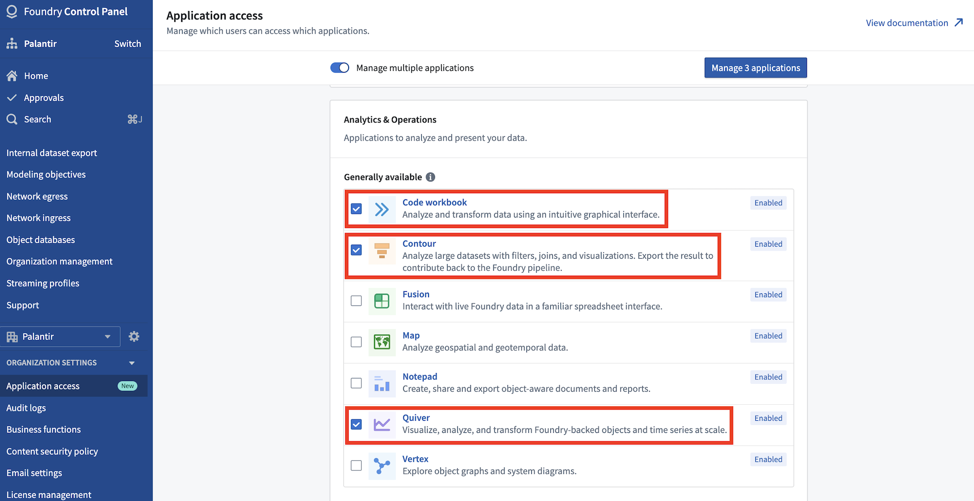Uncheck the Quiver checkbox

356,424
